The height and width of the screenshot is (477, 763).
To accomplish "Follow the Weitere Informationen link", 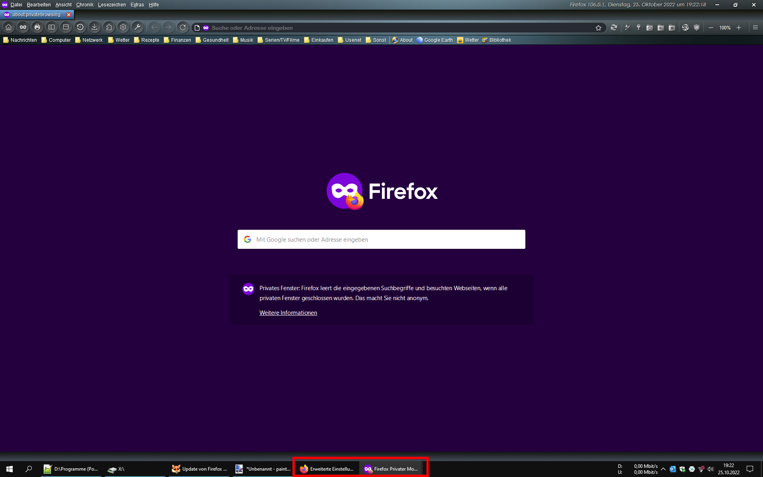I will pyautogui.click(x=288, y=313).
